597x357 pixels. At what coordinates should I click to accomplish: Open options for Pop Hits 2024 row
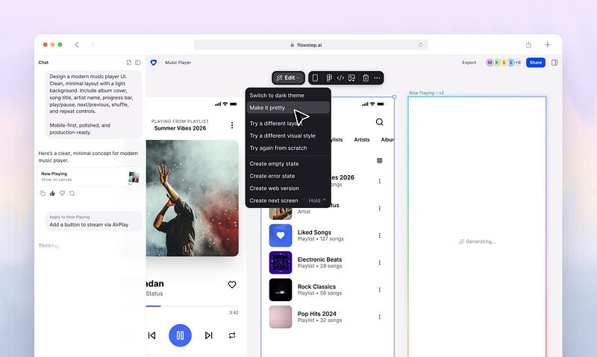380,317
